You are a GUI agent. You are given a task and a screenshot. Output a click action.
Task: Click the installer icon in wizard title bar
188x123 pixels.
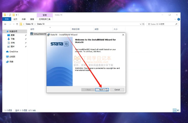[49, 35]
